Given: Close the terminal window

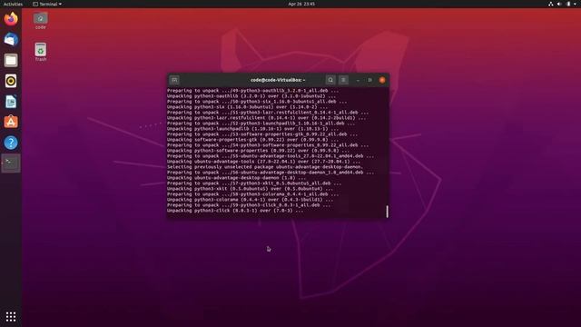Looking at the screenshot, I should tap(382, 80).
